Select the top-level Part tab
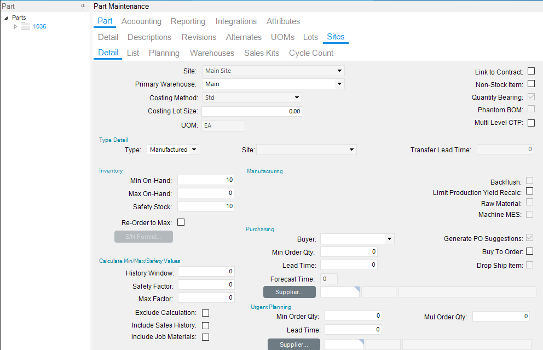This screenshot has width=543, height=350. pyautogui.click(x=105, y=21)
